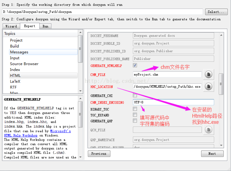Open file browser for CHM_FILE
The width and height of the screenshot is (231, 171).
click(209, 74)
